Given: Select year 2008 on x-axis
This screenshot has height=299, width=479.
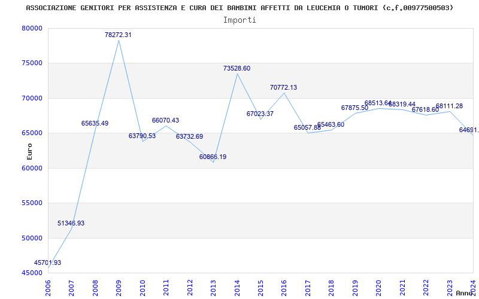Looking at the screenshot, I should pyautogui.click(x=95, y=288).
